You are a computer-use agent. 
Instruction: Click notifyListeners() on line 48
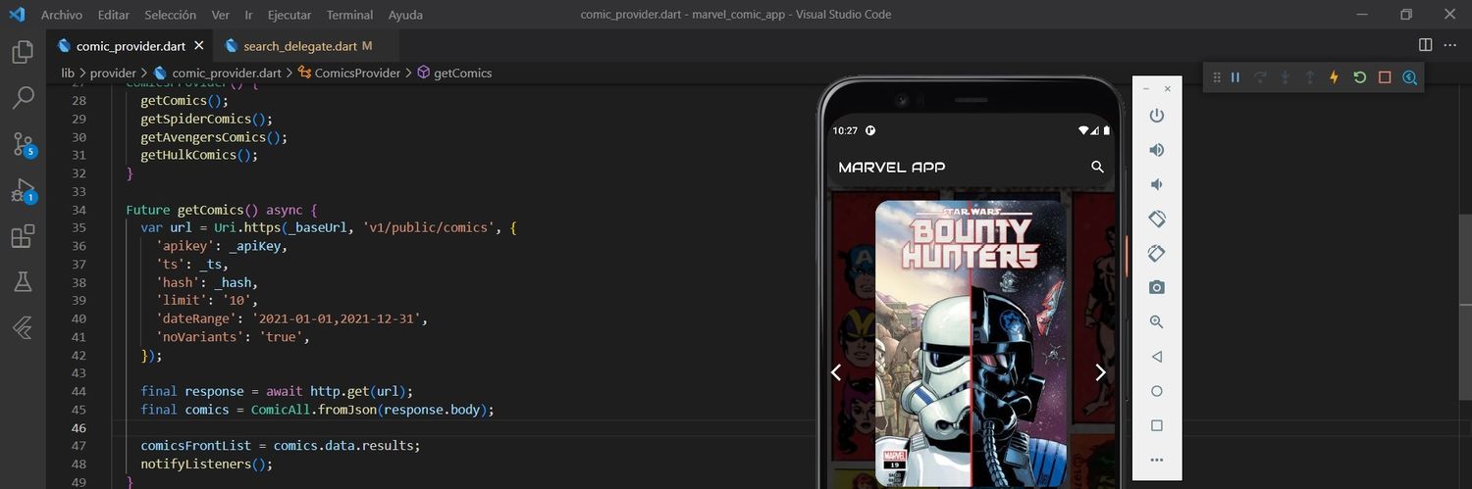[x=206, y=464]
